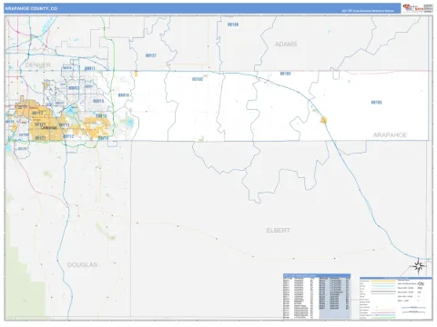Viewport: 437px width, 327px height.
Task: Select the ARAPAHOE county label
Action: point(390,135)
